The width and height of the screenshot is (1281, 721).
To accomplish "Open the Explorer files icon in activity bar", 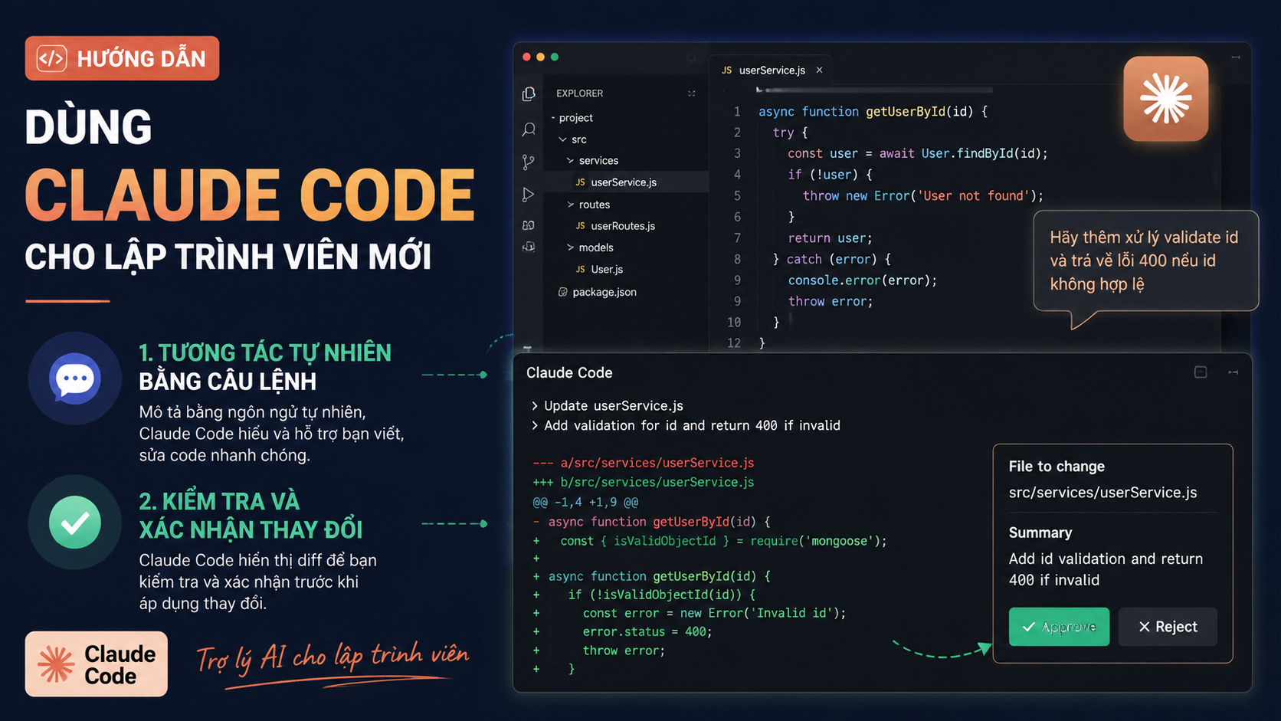I will tap(529, 93).
